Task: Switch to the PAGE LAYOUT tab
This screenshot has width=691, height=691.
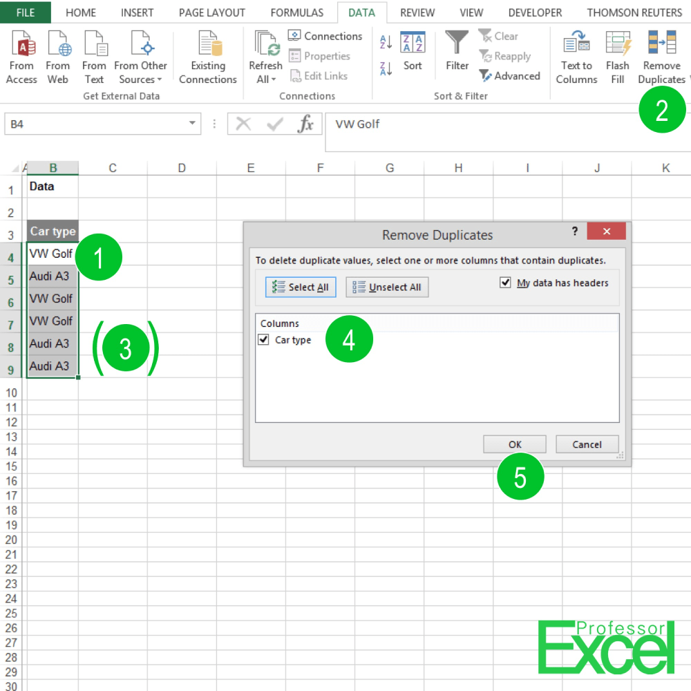Action: (x=212, y=12)
